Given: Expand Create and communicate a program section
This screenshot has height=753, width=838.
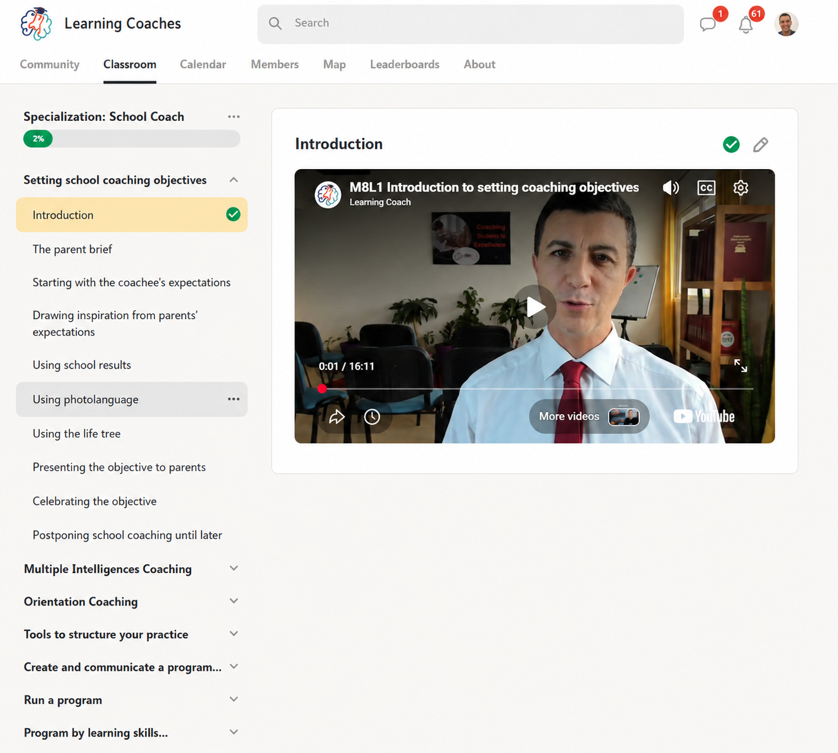Looking at the screenshot, I should [x=234, y=667].
